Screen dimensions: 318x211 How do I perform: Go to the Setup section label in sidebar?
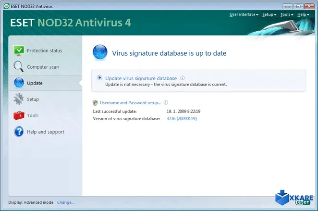(x=33, y=99)
